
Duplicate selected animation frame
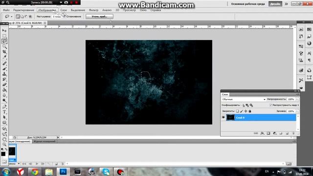[56, 164]
